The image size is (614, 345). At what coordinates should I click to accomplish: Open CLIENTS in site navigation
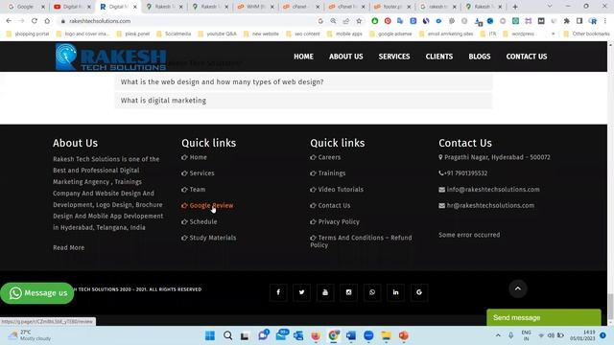(x=439, y=57)
